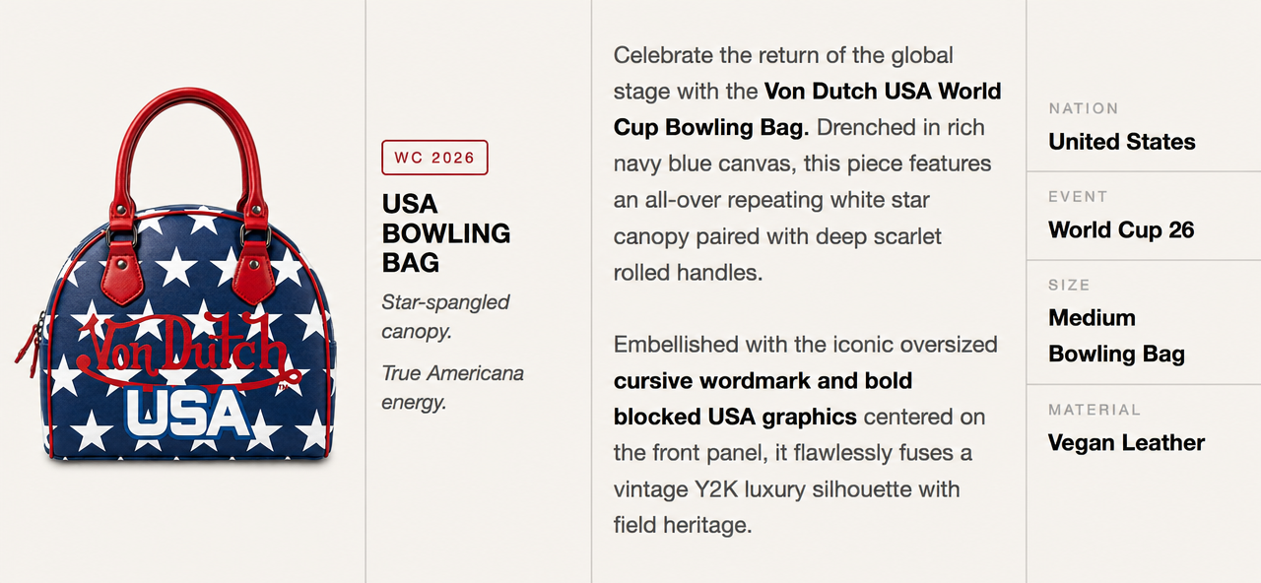Click the white USA block graphic on bag
The height and width of the screenshot is (583, 1261).
coord(188,414)
